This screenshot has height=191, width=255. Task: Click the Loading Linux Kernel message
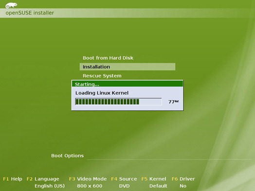102,93
